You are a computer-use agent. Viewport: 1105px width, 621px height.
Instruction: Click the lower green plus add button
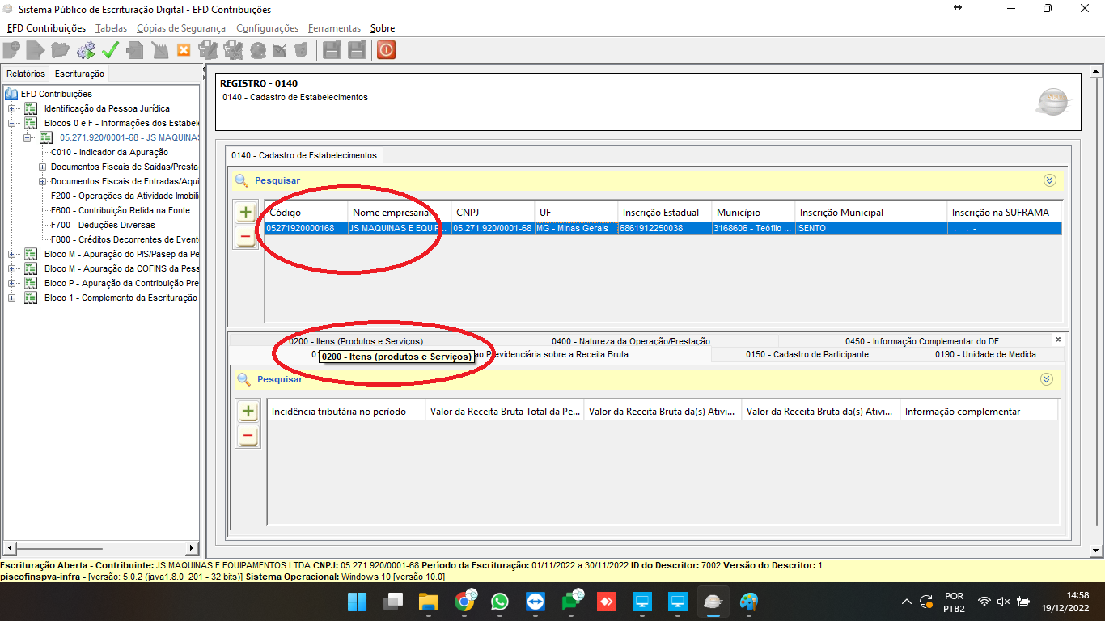pyautogui.click(x=248, y=411)
